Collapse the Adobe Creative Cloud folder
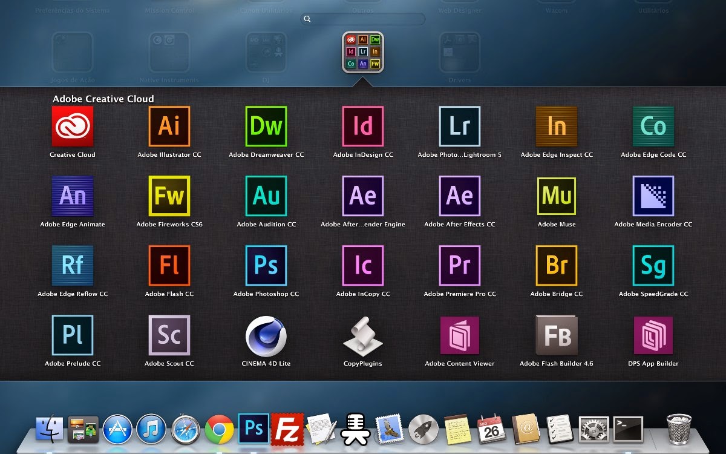 click(362, 53)
